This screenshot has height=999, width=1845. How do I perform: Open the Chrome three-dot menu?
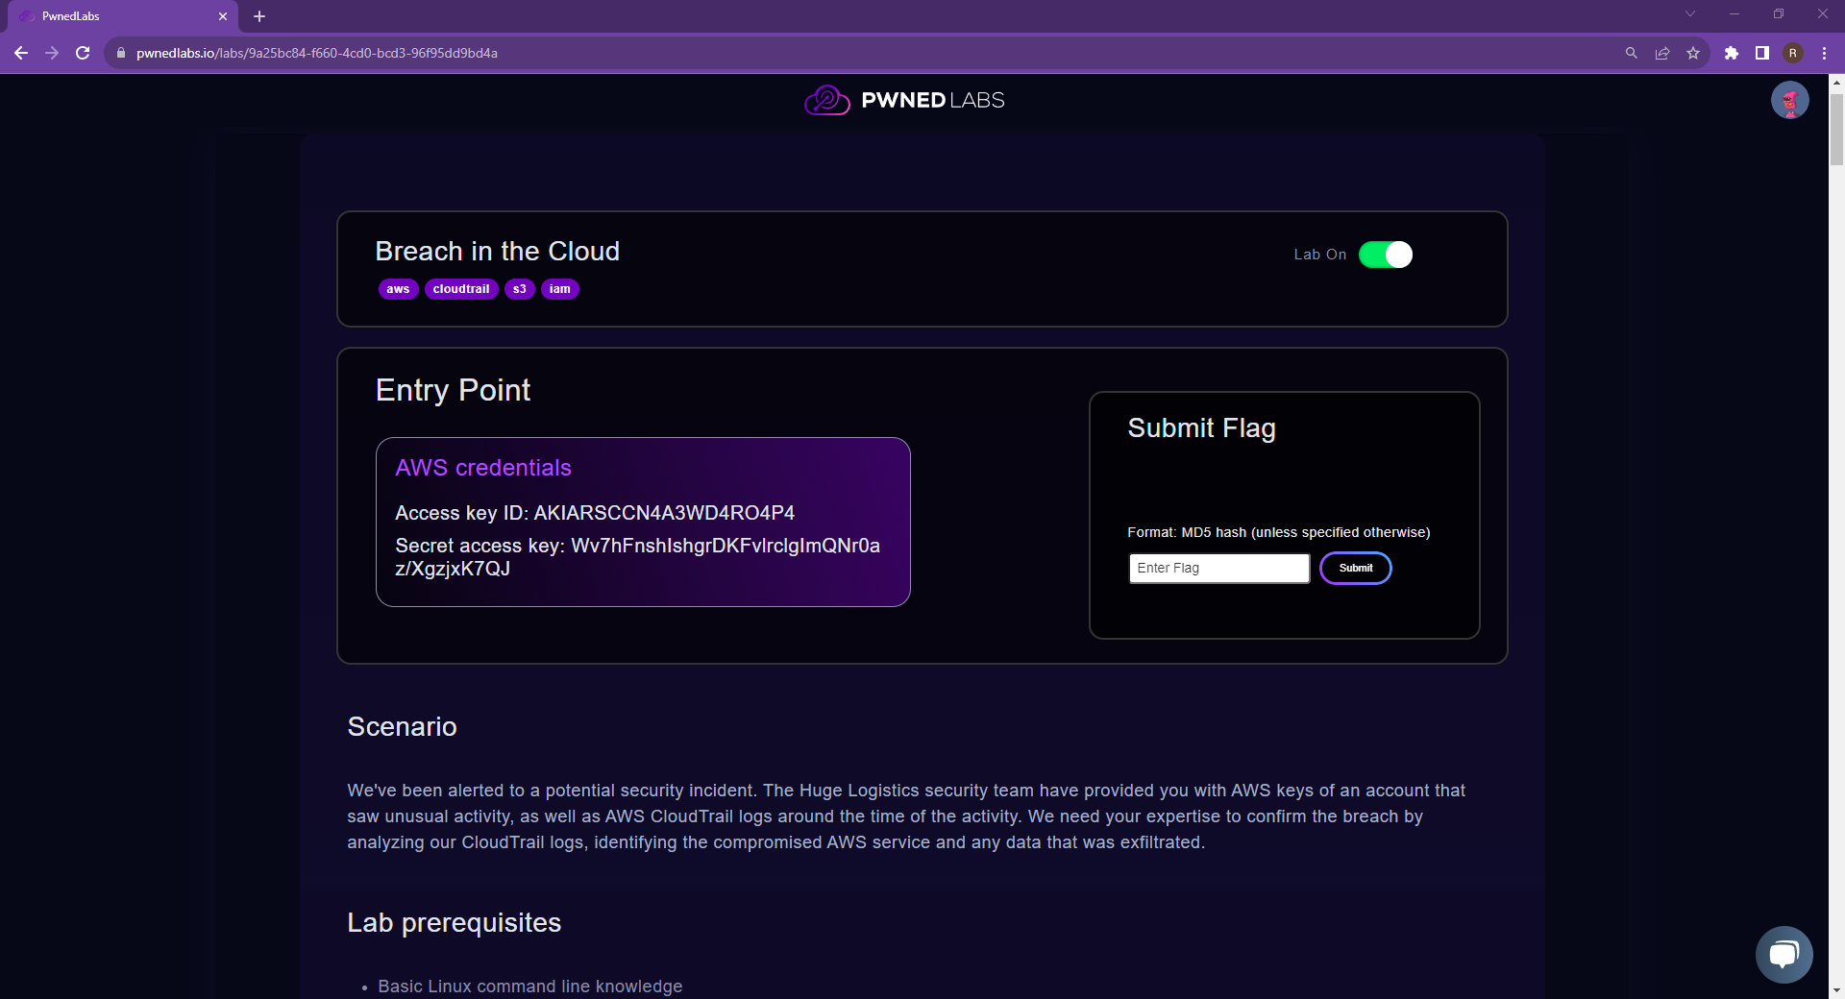(1824, 53)
